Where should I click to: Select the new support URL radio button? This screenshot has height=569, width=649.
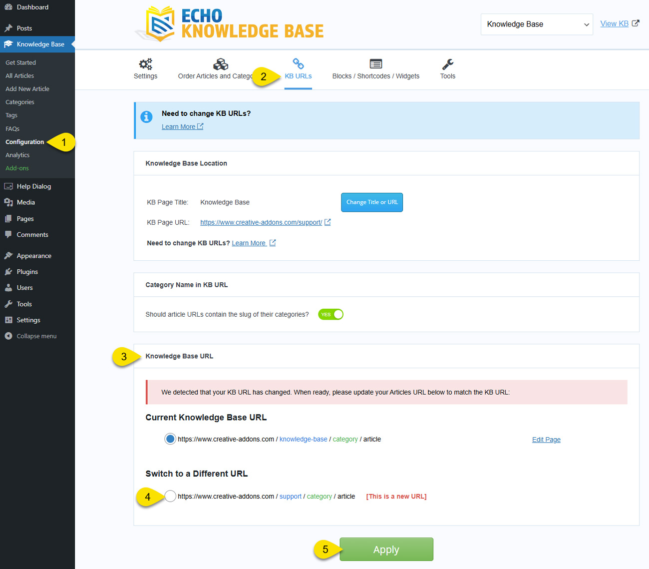(170, 496)
